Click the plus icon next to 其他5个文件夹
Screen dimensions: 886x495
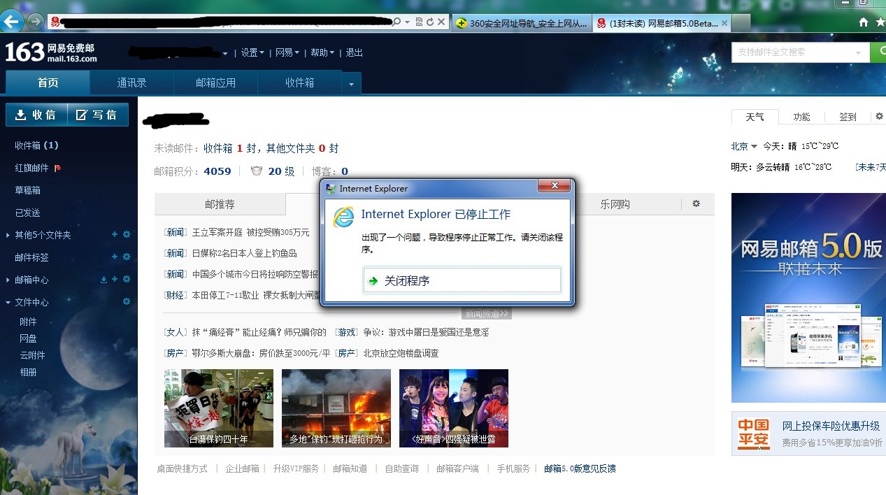[115, 234]
